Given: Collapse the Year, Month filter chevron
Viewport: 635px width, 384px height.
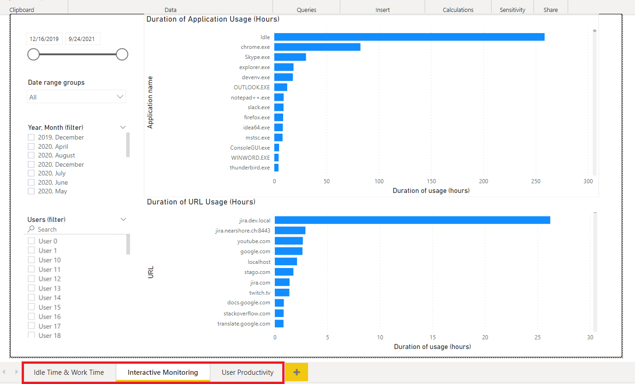Looking at the screenshot, I should coord(123,127).
